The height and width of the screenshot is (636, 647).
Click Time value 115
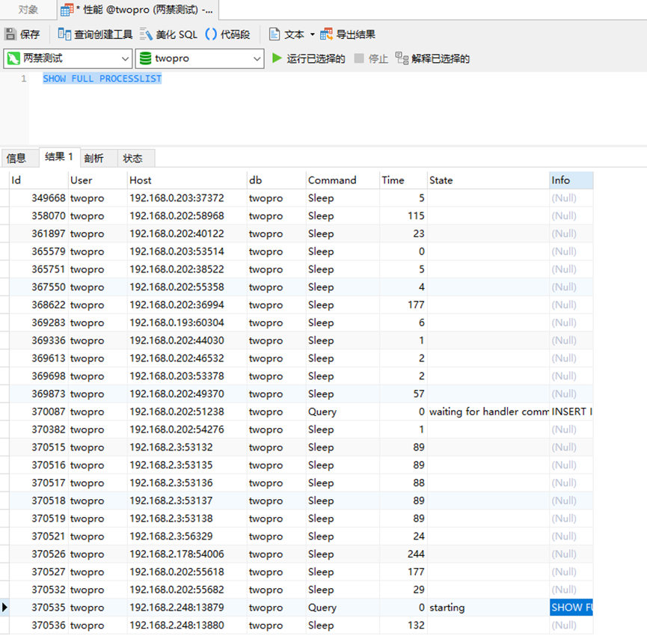[404, 215]
